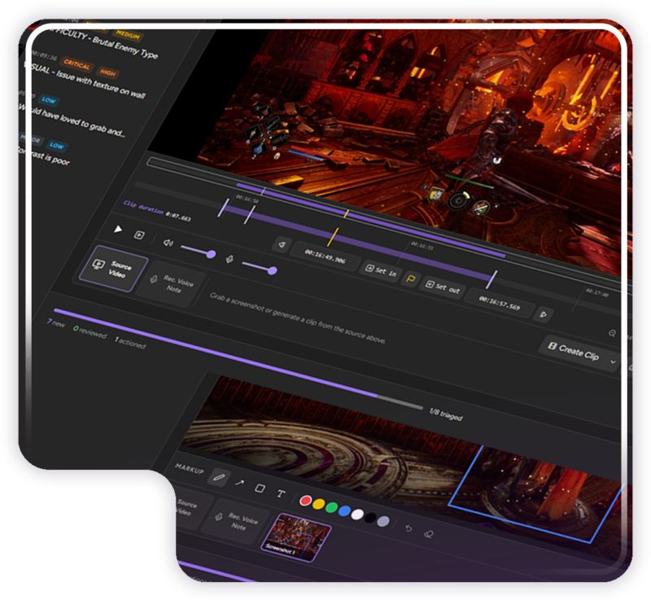Pick the grey markup color
Viewport: 651px width, 600px height.
(383, 522)
